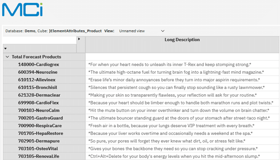Click CardioFlex description about marathon runs
Viewport: 280px width, 160px height.
click(181, 103)
